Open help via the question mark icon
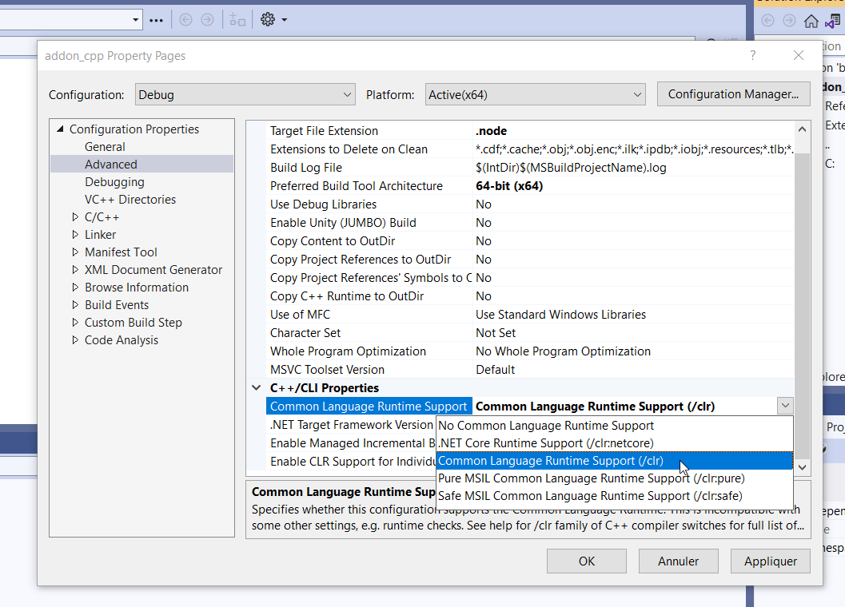Viewport: 845px width, 607px height. (x=752, y=55)
